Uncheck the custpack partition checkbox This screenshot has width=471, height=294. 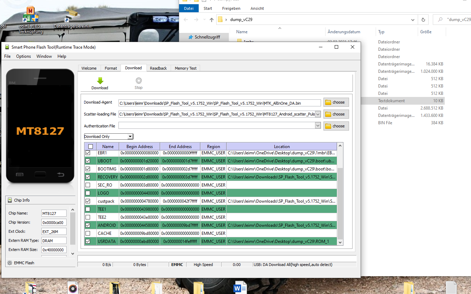tap(88, 201)
